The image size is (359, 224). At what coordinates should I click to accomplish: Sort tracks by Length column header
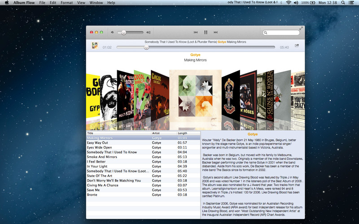(188, 133)
